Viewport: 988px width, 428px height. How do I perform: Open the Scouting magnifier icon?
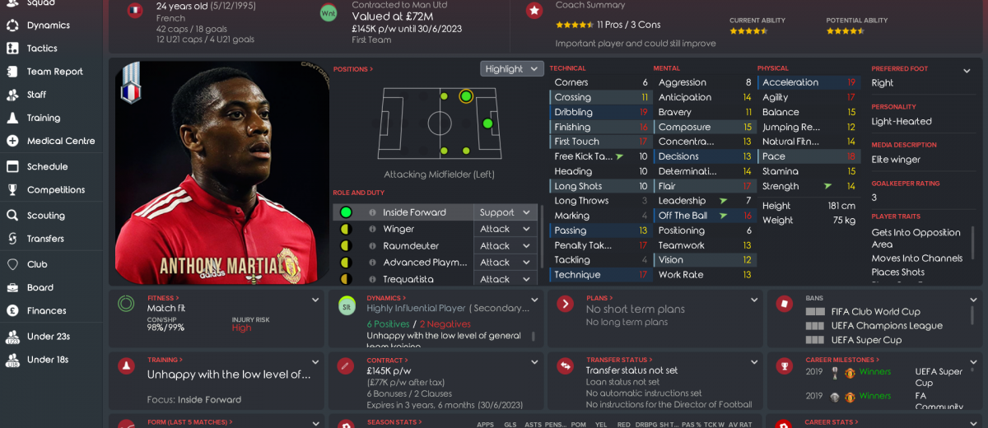12,216
